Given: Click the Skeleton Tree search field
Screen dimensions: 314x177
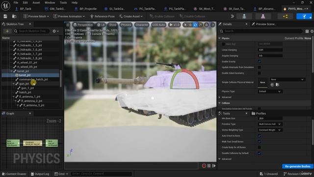Looking at the screenshot, I should (31, 31).
